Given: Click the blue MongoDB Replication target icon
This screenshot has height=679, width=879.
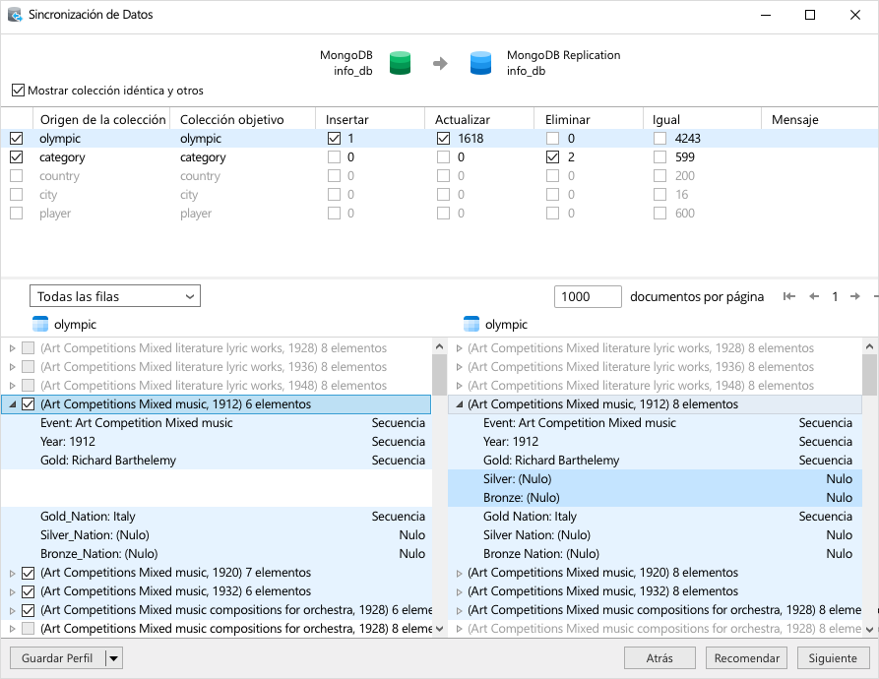Looking at the screenshot, I should tap(480, 64).
